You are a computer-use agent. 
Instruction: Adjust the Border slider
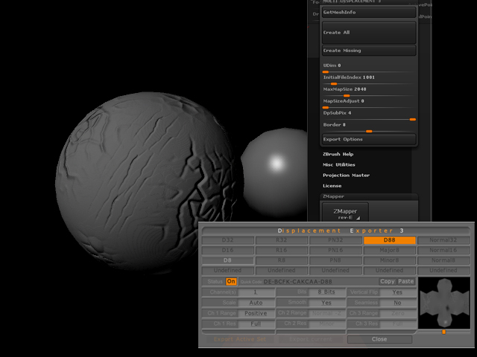click(x=369, y=128)
